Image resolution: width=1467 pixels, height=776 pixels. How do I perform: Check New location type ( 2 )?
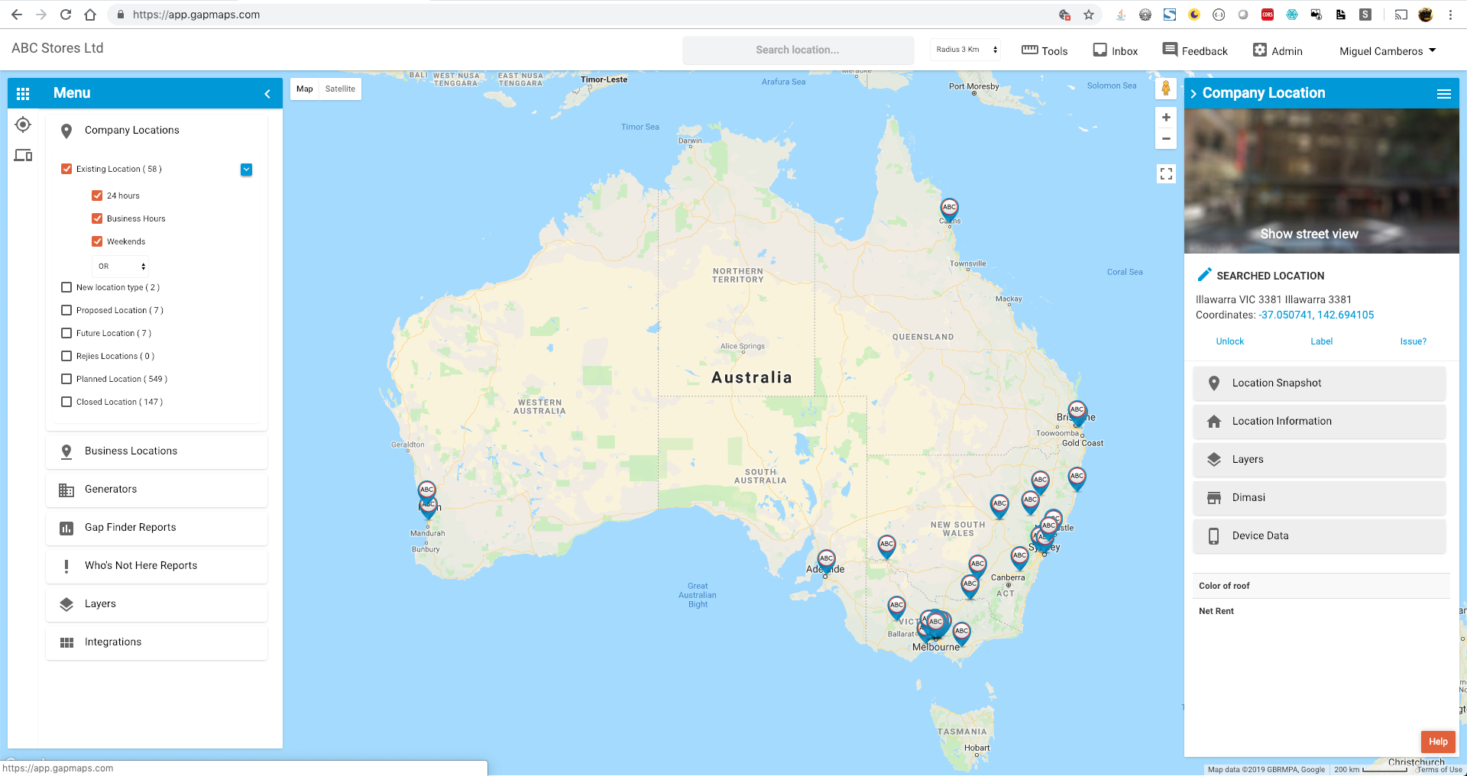66,287
